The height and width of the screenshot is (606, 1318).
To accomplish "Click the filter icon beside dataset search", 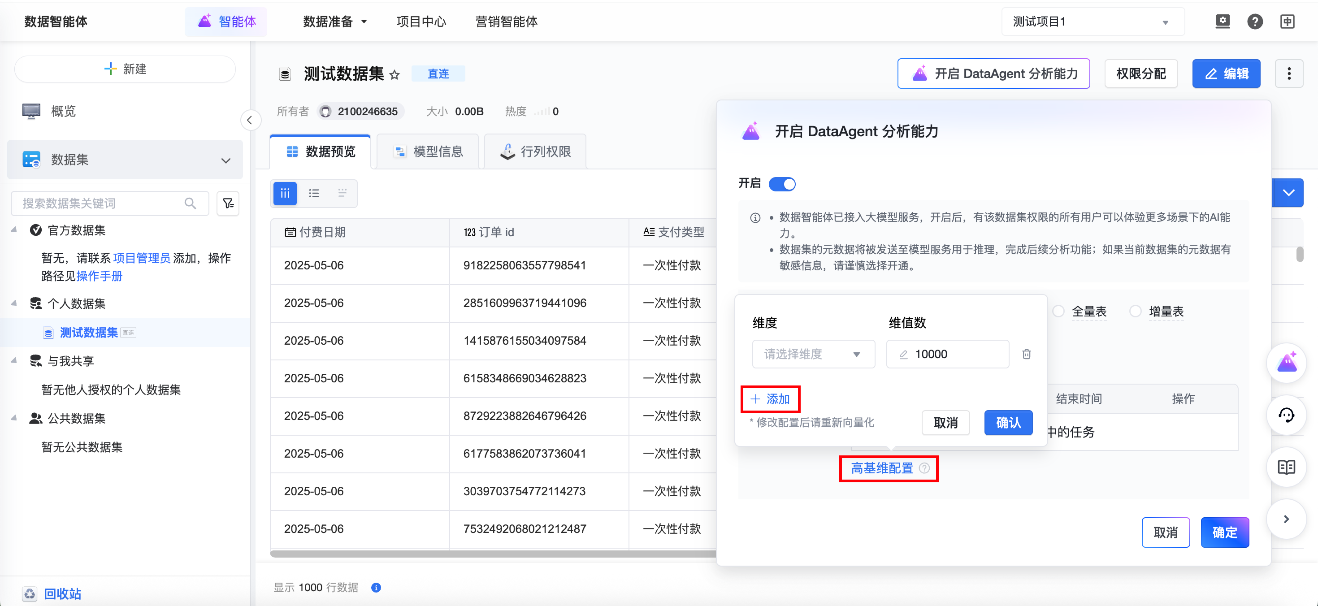I will tap(228, 203).
